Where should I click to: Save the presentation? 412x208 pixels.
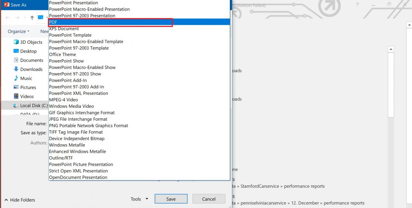[171, 199]
